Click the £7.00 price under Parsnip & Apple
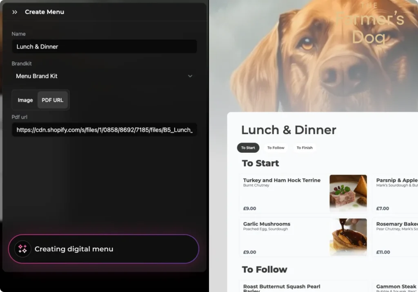 pos(382,209)
